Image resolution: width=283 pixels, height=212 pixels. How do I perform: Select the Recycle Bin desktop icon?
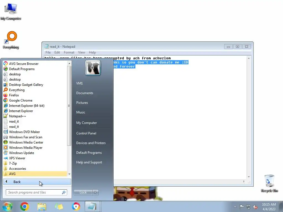coord(269,183)
